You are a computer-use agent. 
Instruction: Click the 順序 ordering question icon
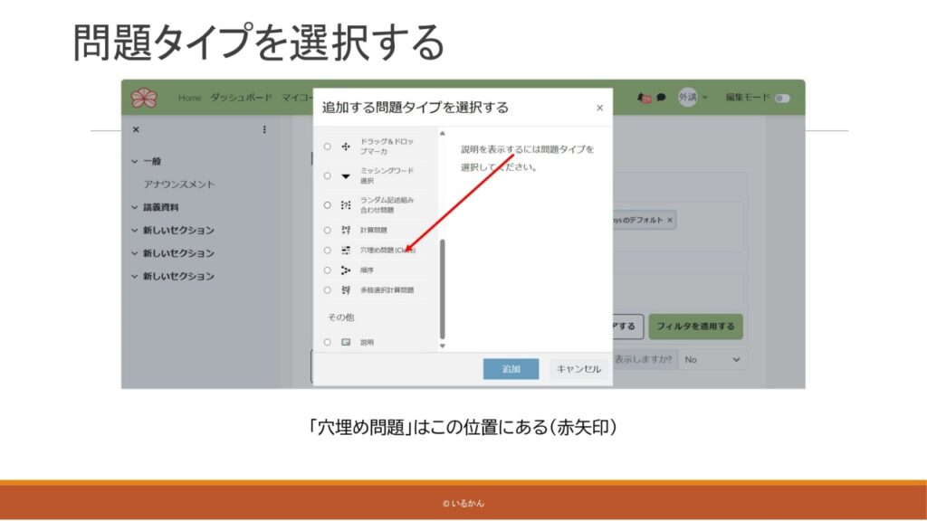[346, 270]
